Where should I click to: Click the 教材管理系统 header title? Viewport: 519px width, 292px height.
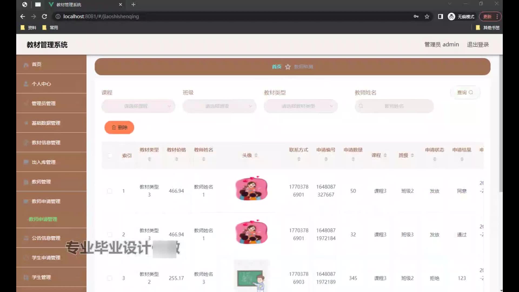(47, 45)
